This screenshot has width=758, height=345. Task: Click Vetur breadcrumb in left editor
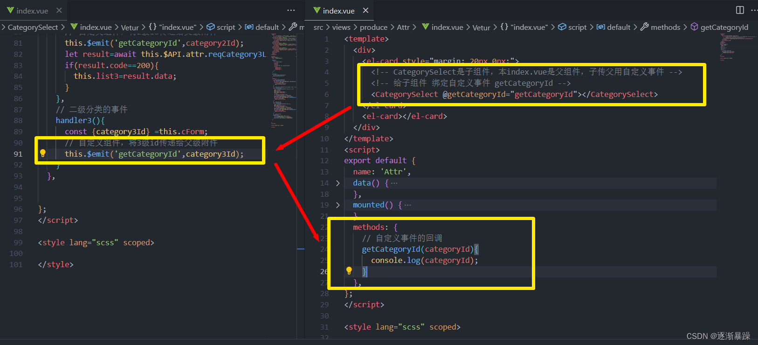coord(130,27)
